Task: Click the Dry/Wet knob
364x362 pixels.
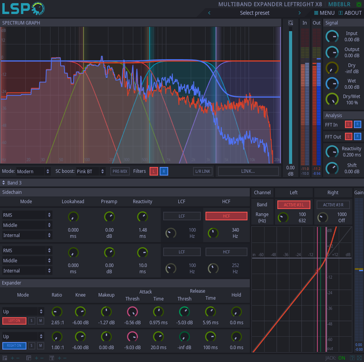Action: pyautogui.click(x=332, y=99)
